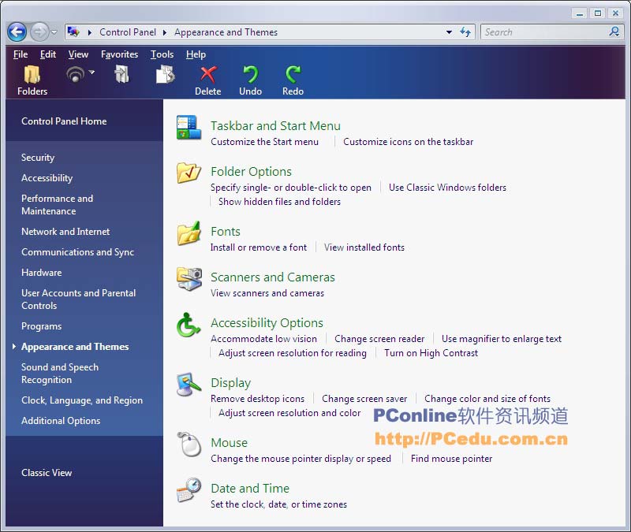The width and height of the screenshot is (631, 532).
Task: Click the arrow beside Appearance and Themes
Action: (14, 346)
